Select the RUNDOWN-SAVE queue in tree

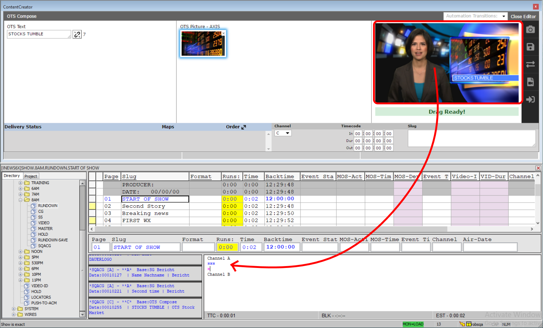click(x=53, y=240)
